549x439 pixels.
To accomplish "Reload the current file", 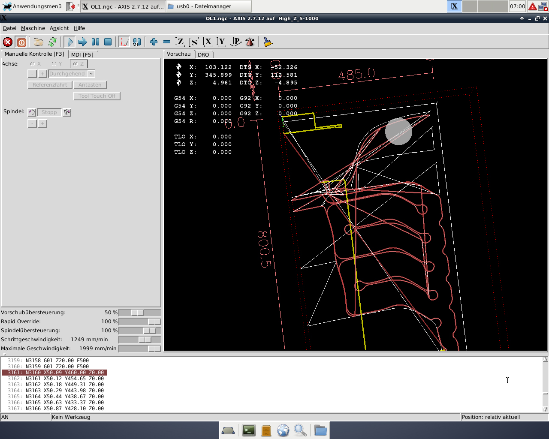I will tap(52, 42).
